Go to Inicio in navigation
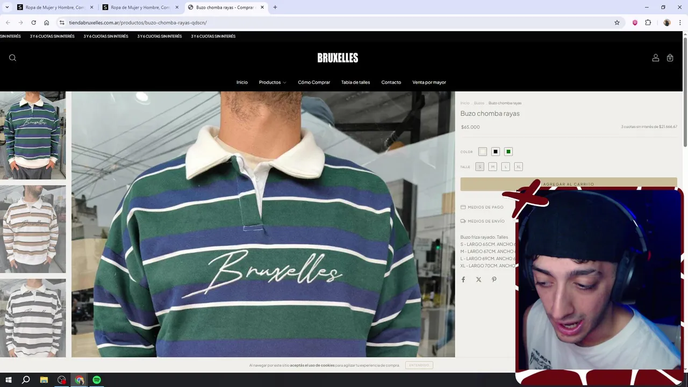The height and width of the screenshot is (387, 688). click(242, 82)
